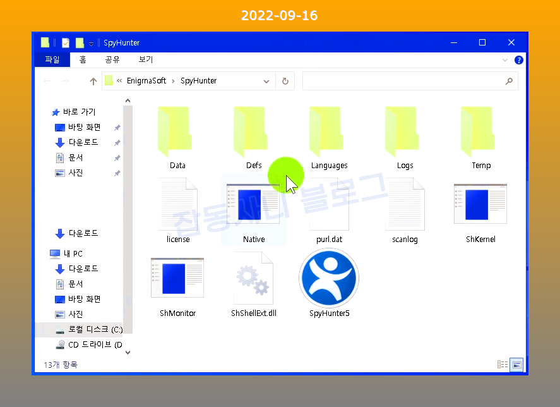The width and height of the screenshot is (560, 407).
Task: Click the navigation pane scrollbar thumb
Action: click(128, 219)
